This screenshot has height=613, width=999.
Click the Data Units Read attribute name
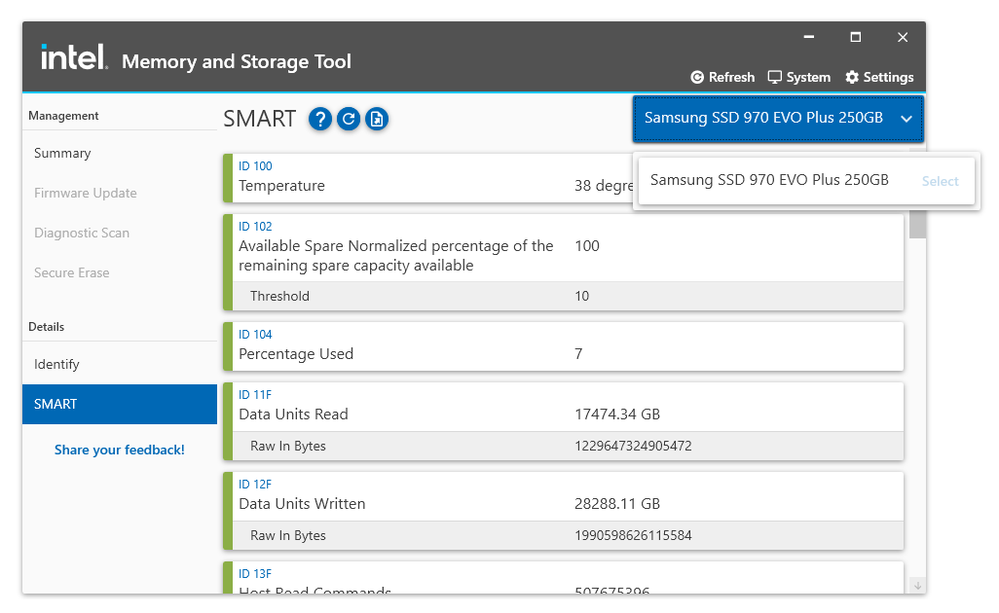[293, 415]
